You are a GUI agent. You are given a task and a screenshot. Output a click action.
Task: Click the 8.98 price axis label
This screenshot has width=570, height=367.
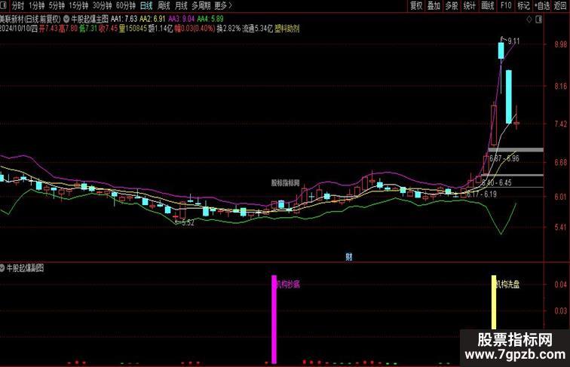(561, 44)
